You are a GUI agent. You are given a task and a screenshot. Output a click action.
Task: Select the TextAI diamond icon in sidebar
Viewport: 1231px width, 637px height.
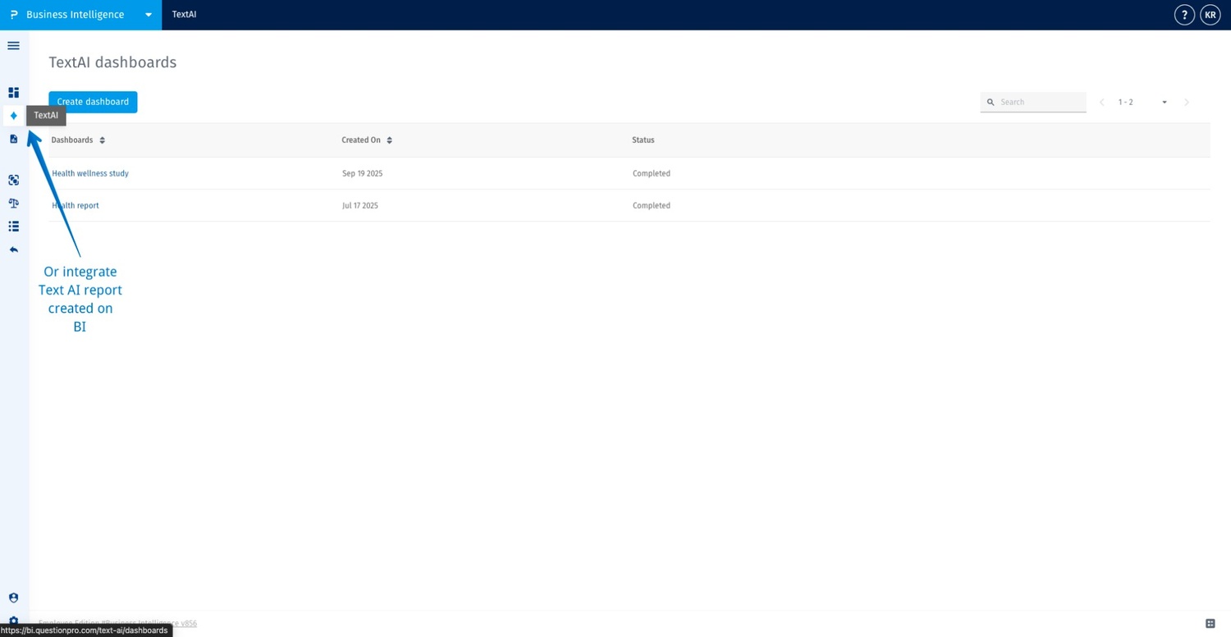point(13,115)
